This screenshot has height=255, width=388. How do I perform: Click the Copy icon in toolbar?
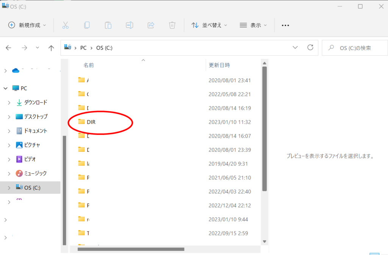click(x=87, y=25)
